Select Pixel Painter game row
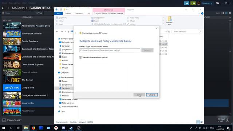The width and height of the screenshot is (233, 131). point(28,111)
